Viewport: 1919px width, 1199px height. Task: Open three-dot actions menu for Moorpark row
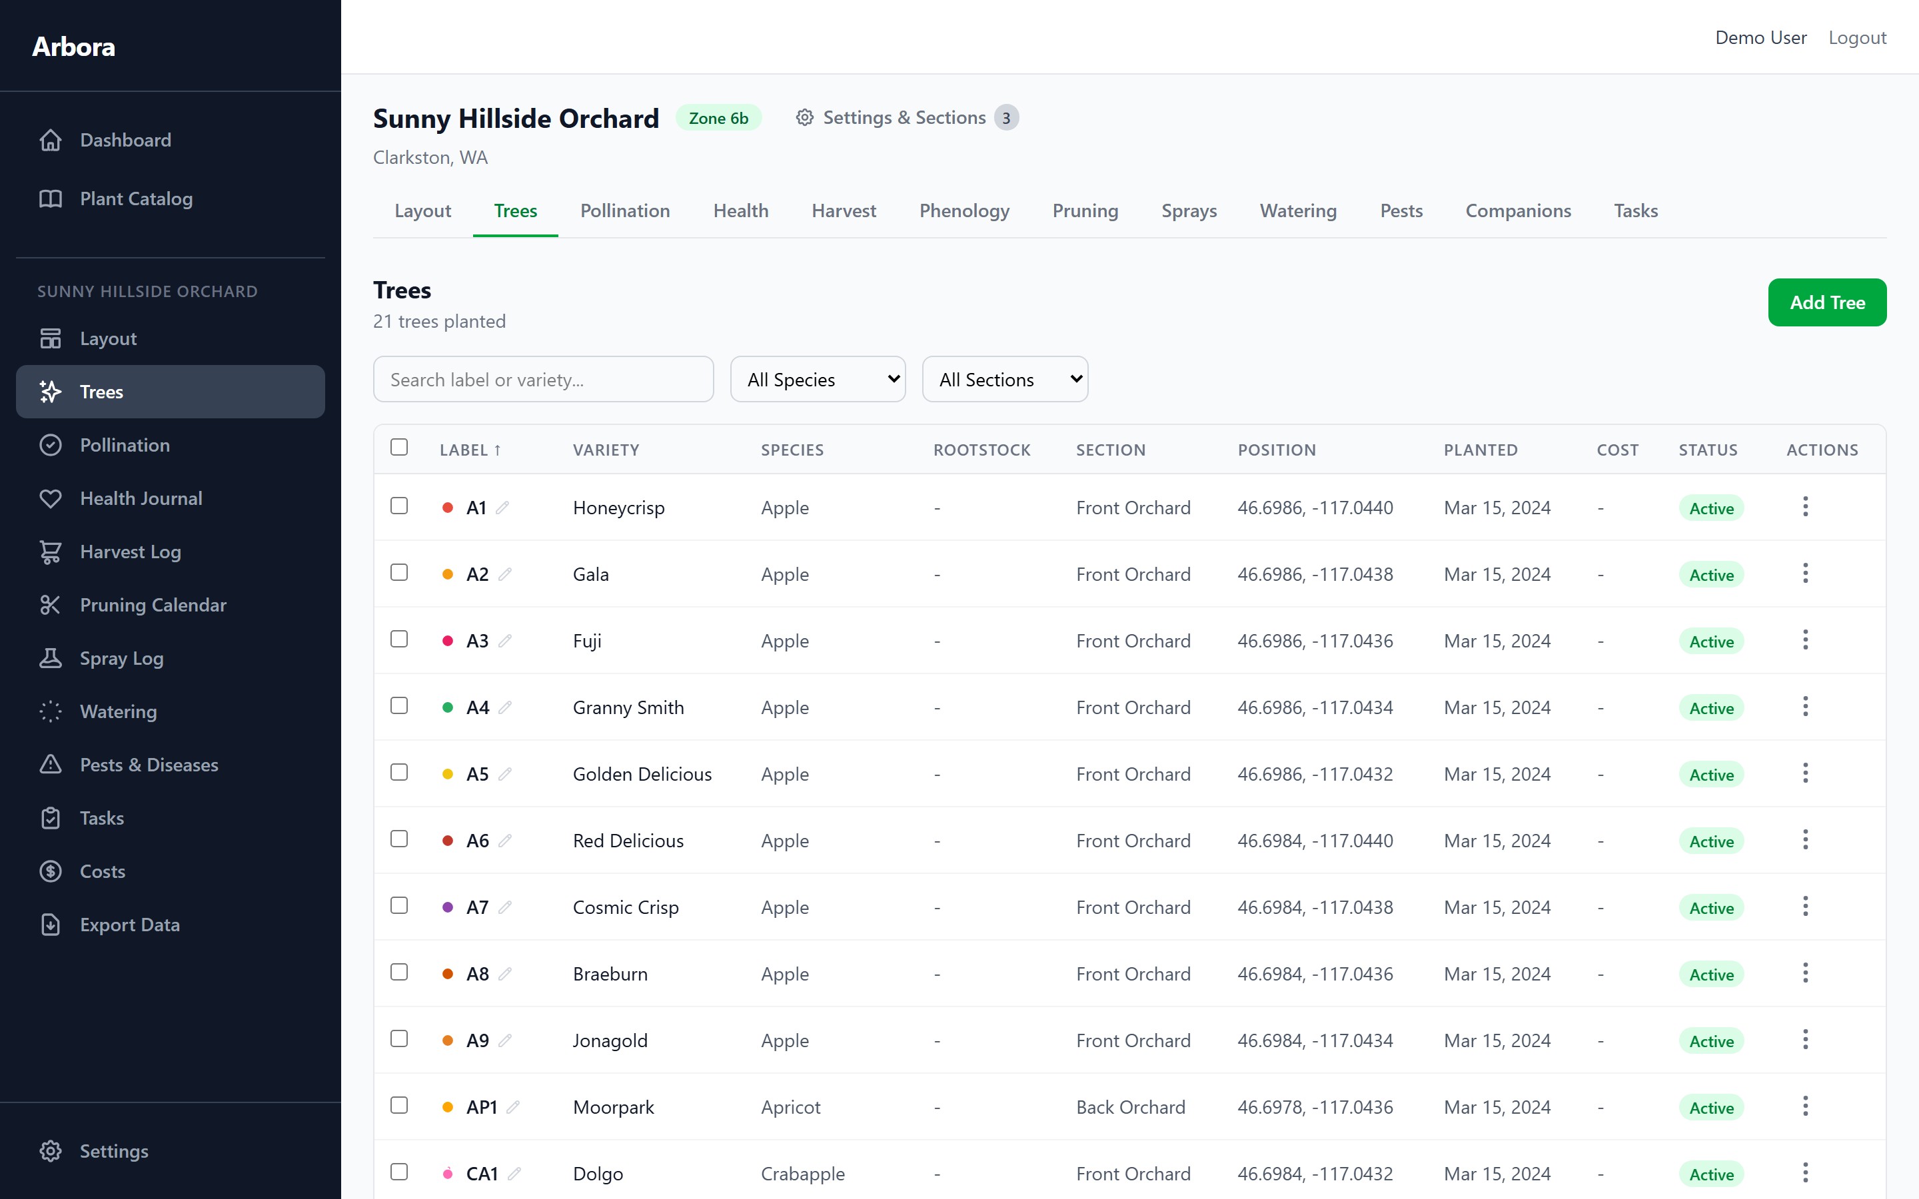(1805, 1106)
